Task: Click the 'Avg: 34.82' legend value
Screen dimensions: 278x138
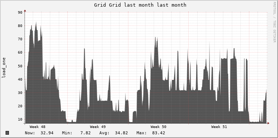Action: point(114,133)
